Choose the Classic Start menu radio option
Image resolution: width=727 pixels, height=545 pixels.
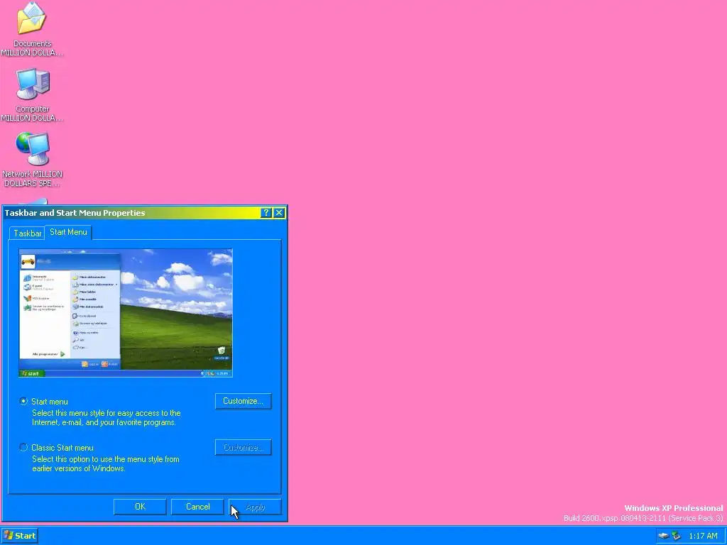point(23,447)
